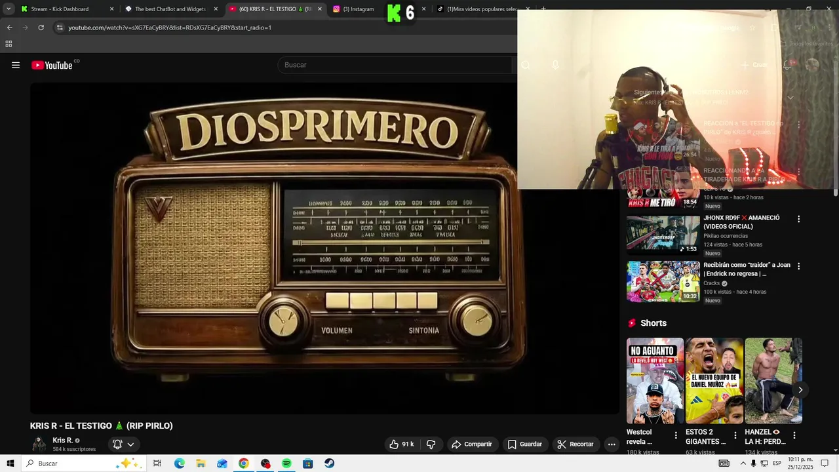Click the browser forward arrow
This screenshot has width=839, height=472.
(x=25, y=28)
